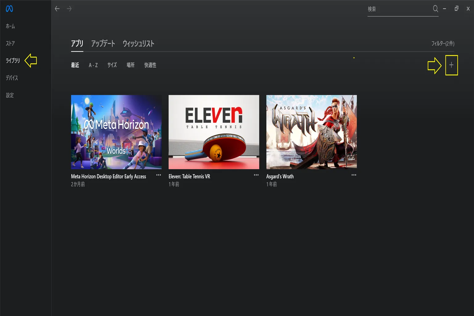The width and height of the screenshot is (474, 316).
Task: Sort apps by サイズ
Action: 112,65
